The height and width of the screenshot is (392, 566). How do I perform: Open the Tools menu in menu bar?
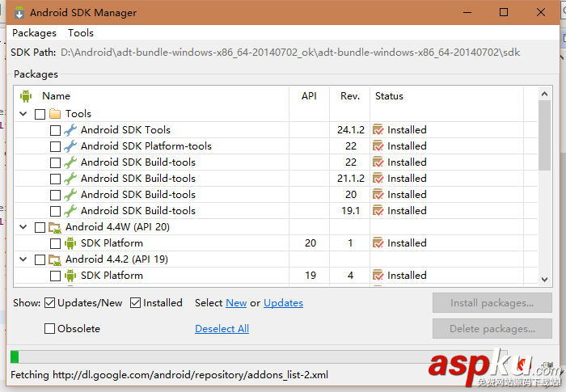81,33
